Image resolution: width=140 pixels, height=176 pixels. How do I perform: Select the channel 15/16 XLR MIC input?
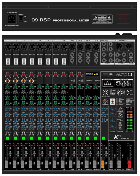(x=96, y=47)
